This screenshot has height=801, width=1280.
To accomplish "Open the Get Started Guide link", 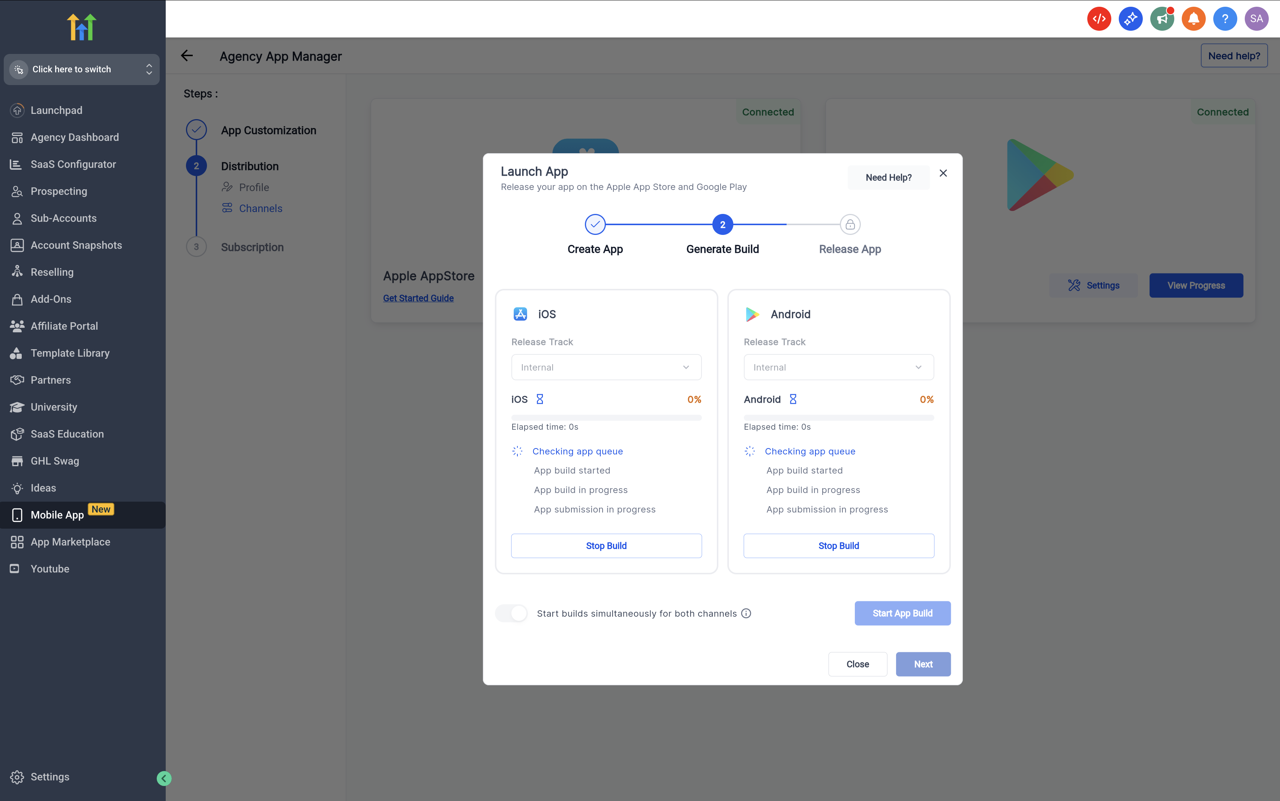I will pyautogui.click(x=418, y=298).
